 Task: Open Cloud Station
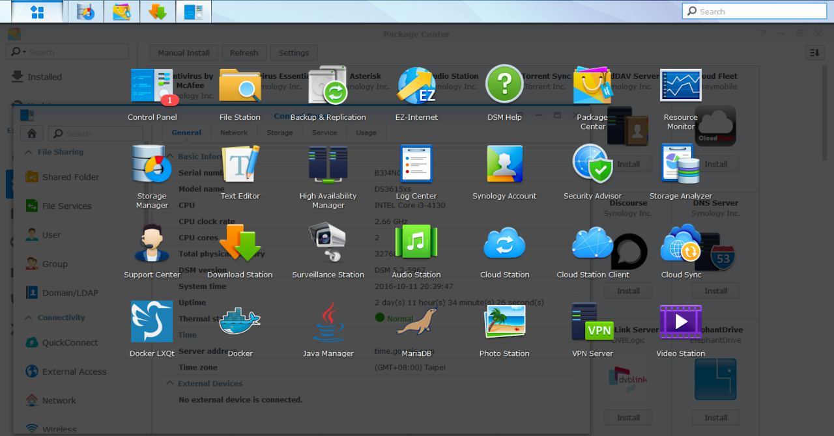(x=504, y=243)
